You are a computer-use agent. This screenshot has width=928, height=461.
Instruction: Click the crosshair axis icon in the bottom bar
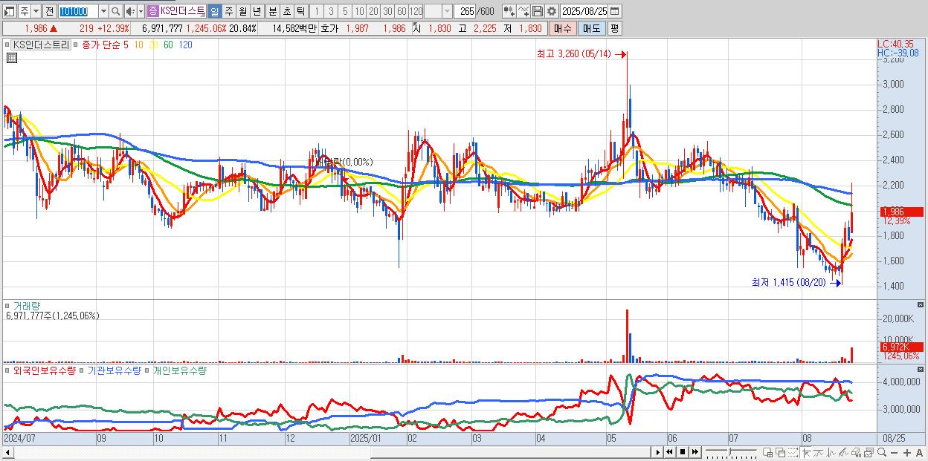(x=806, y=452)
